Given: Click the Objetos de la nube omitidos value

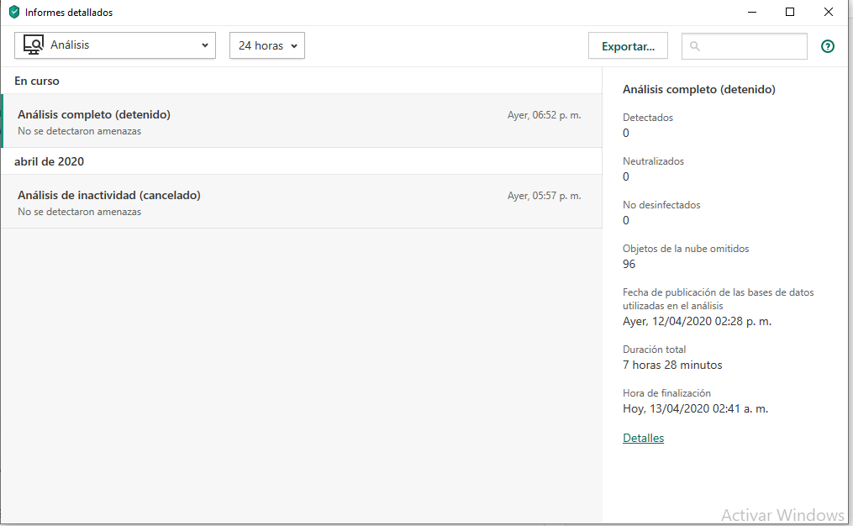Looking at the screenshot, I should pos(629,264).
